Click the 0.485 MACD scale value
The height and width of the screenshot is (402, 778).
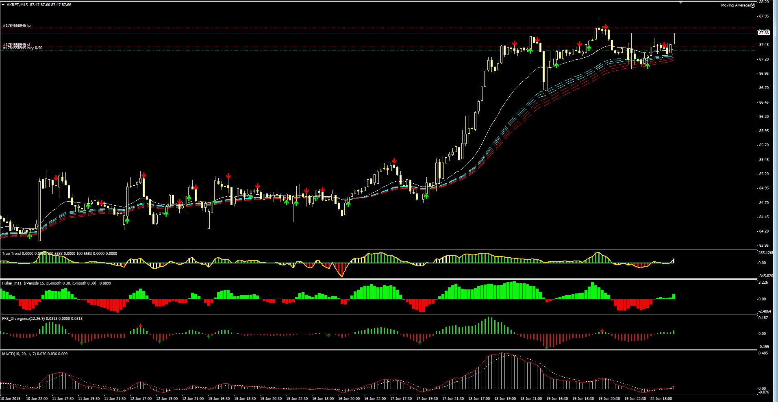763,353
